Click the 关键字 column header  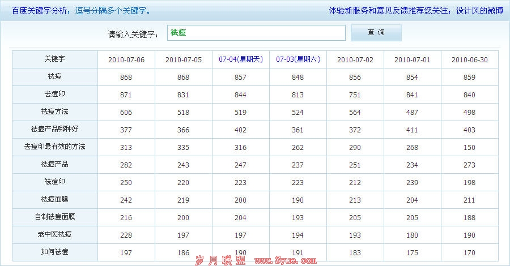coord(55,59)
